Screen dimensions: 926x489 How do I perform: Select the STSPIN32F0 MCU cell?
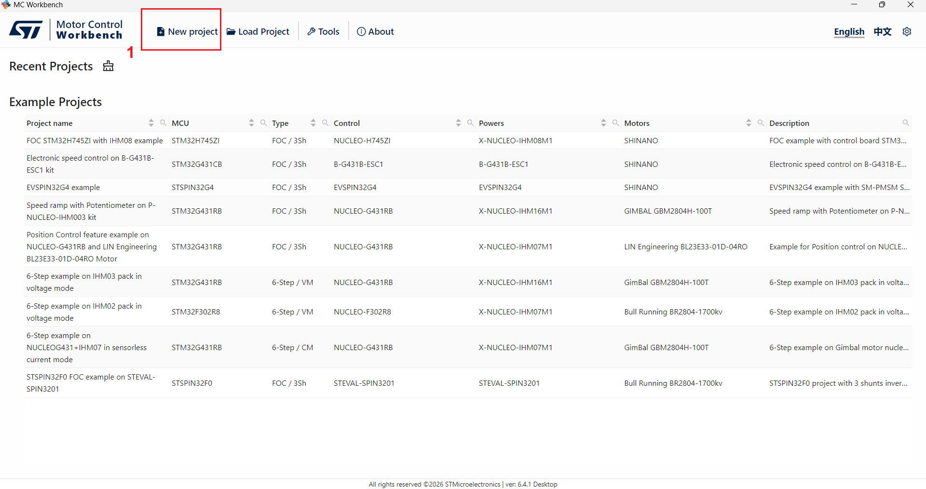tap(192, 383)
